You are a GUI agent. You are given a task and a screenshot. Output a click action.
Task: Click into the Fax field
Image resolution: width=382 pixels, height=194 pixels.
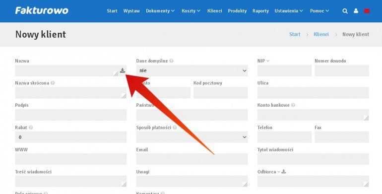(342, 137)
